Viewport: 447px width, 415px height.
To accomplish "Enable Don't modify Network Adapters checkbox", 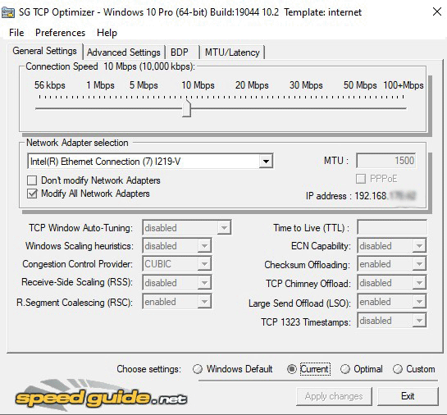I will coord(32,180).
